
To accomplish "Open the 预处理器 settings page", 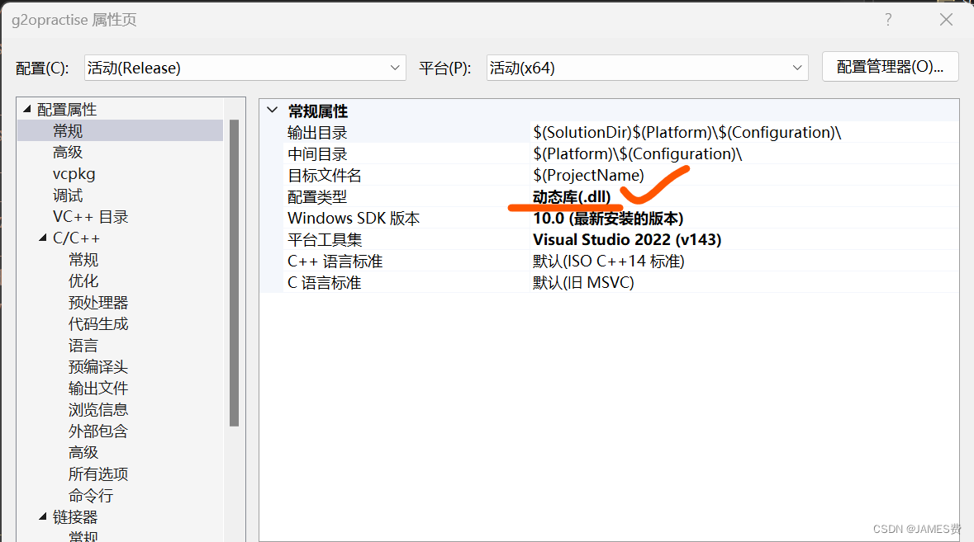I will point(97,301).
